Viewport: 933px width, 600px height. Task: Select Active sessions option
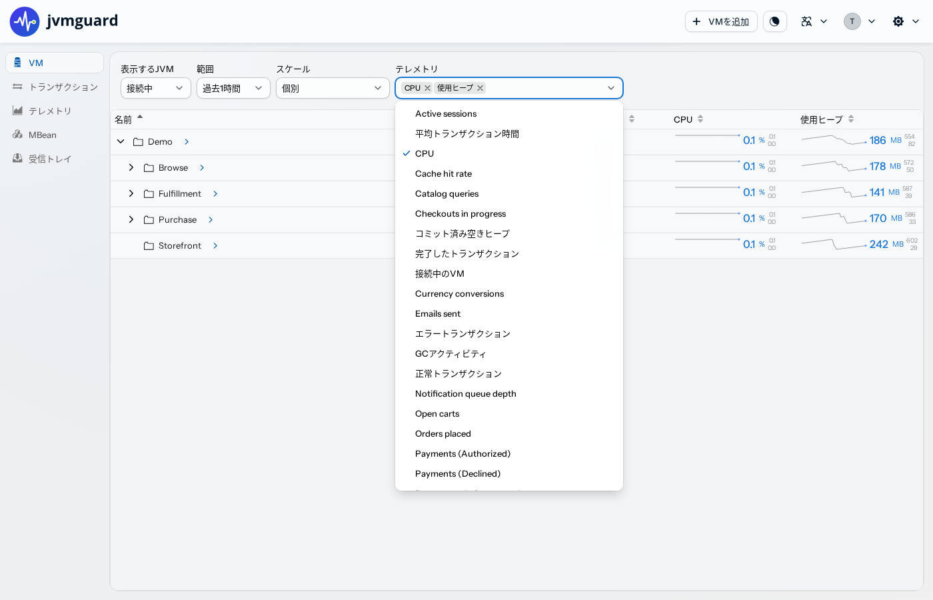click(509, 114)
